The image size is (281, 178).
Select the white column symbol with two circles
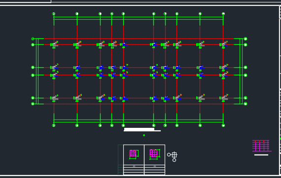click(173, 156)
